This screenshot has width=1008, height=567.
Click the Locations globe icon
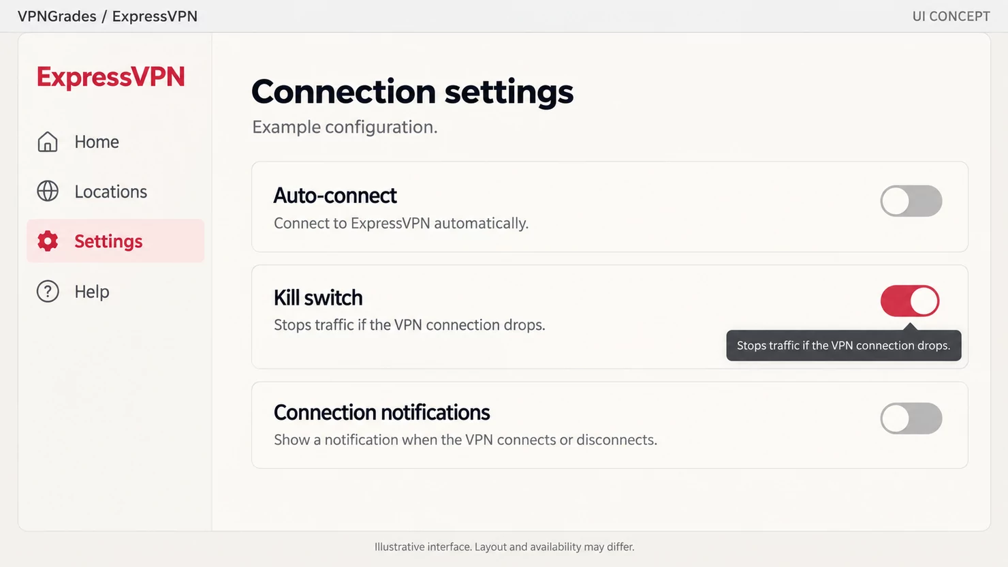click(x=48, y=191)
